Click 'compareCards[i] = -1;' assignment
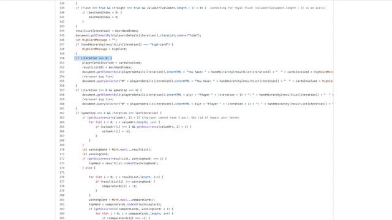The image size is (392, 220). [x=119, y=186]
